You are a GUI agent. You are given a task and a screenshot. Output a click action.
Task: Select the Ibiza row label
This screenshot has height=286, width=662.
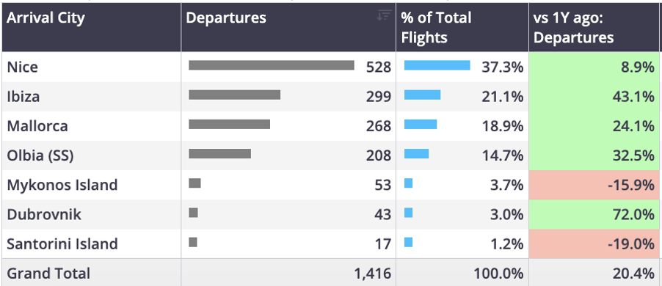tap(23, 97)
